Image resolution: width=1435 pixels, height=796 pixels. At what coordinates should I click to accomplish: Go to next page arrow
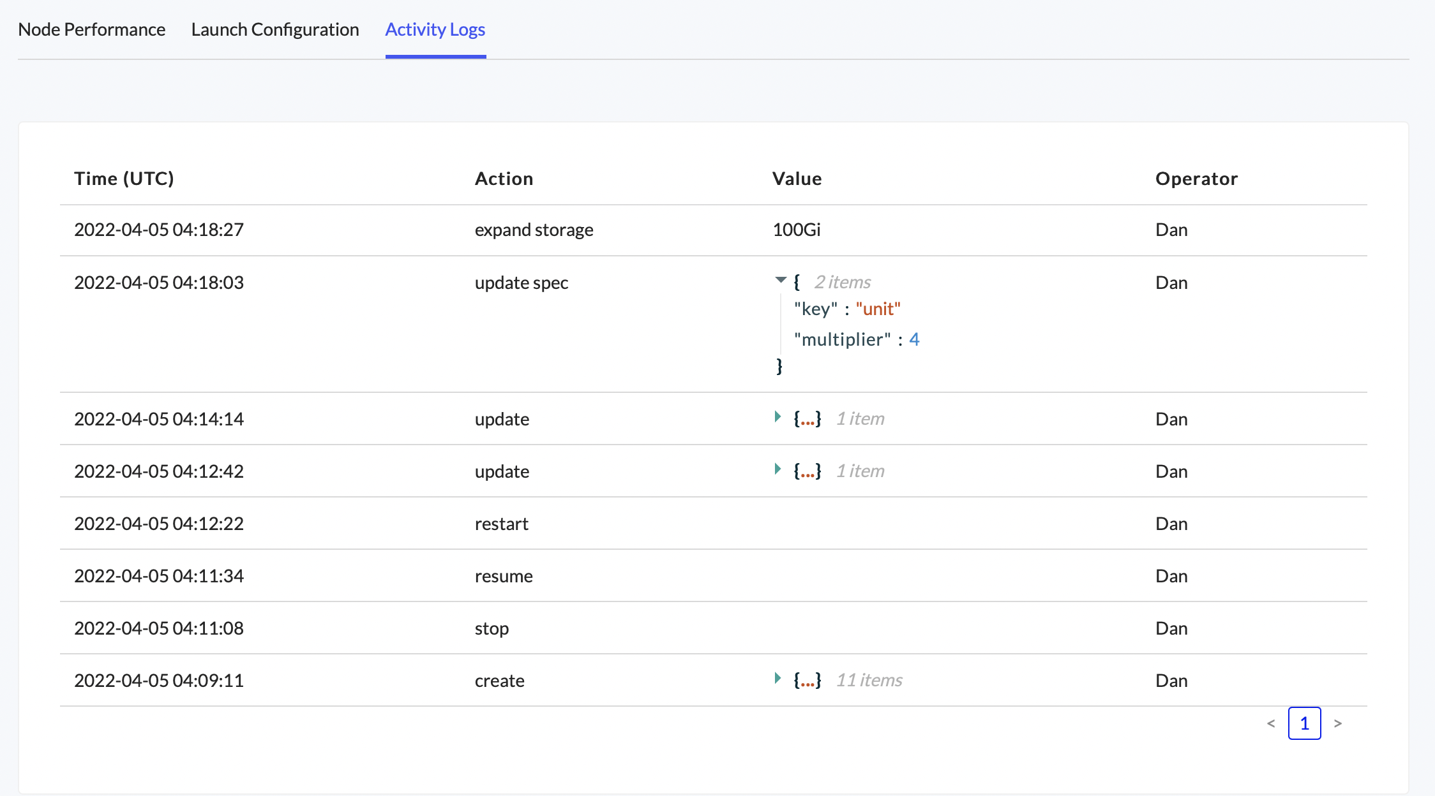pyautogui.click(x=1338, y=723)
